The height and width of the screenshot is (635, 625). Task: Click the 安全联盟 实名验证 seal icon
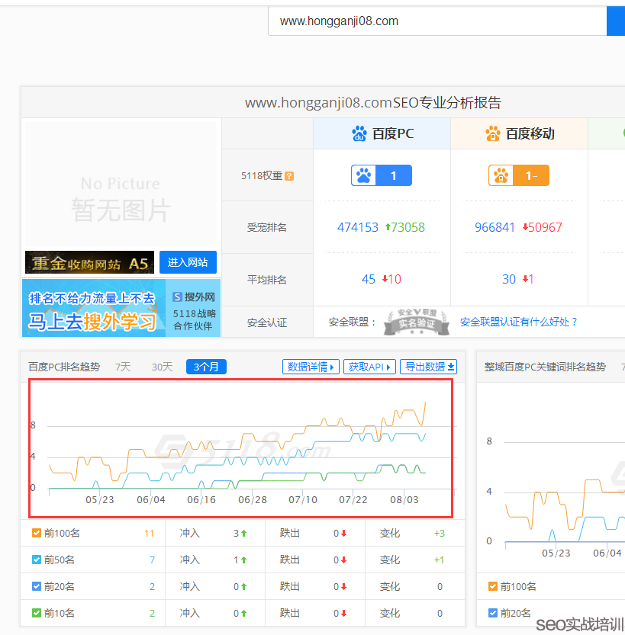click(416, 322)
